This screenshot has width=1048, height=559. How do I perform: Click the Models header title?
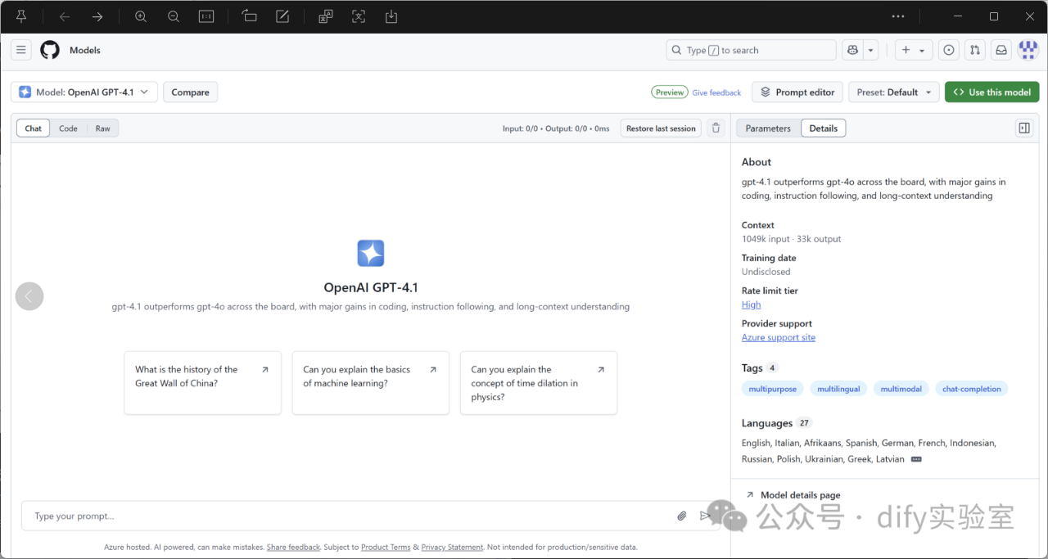(x=85, y=50)
